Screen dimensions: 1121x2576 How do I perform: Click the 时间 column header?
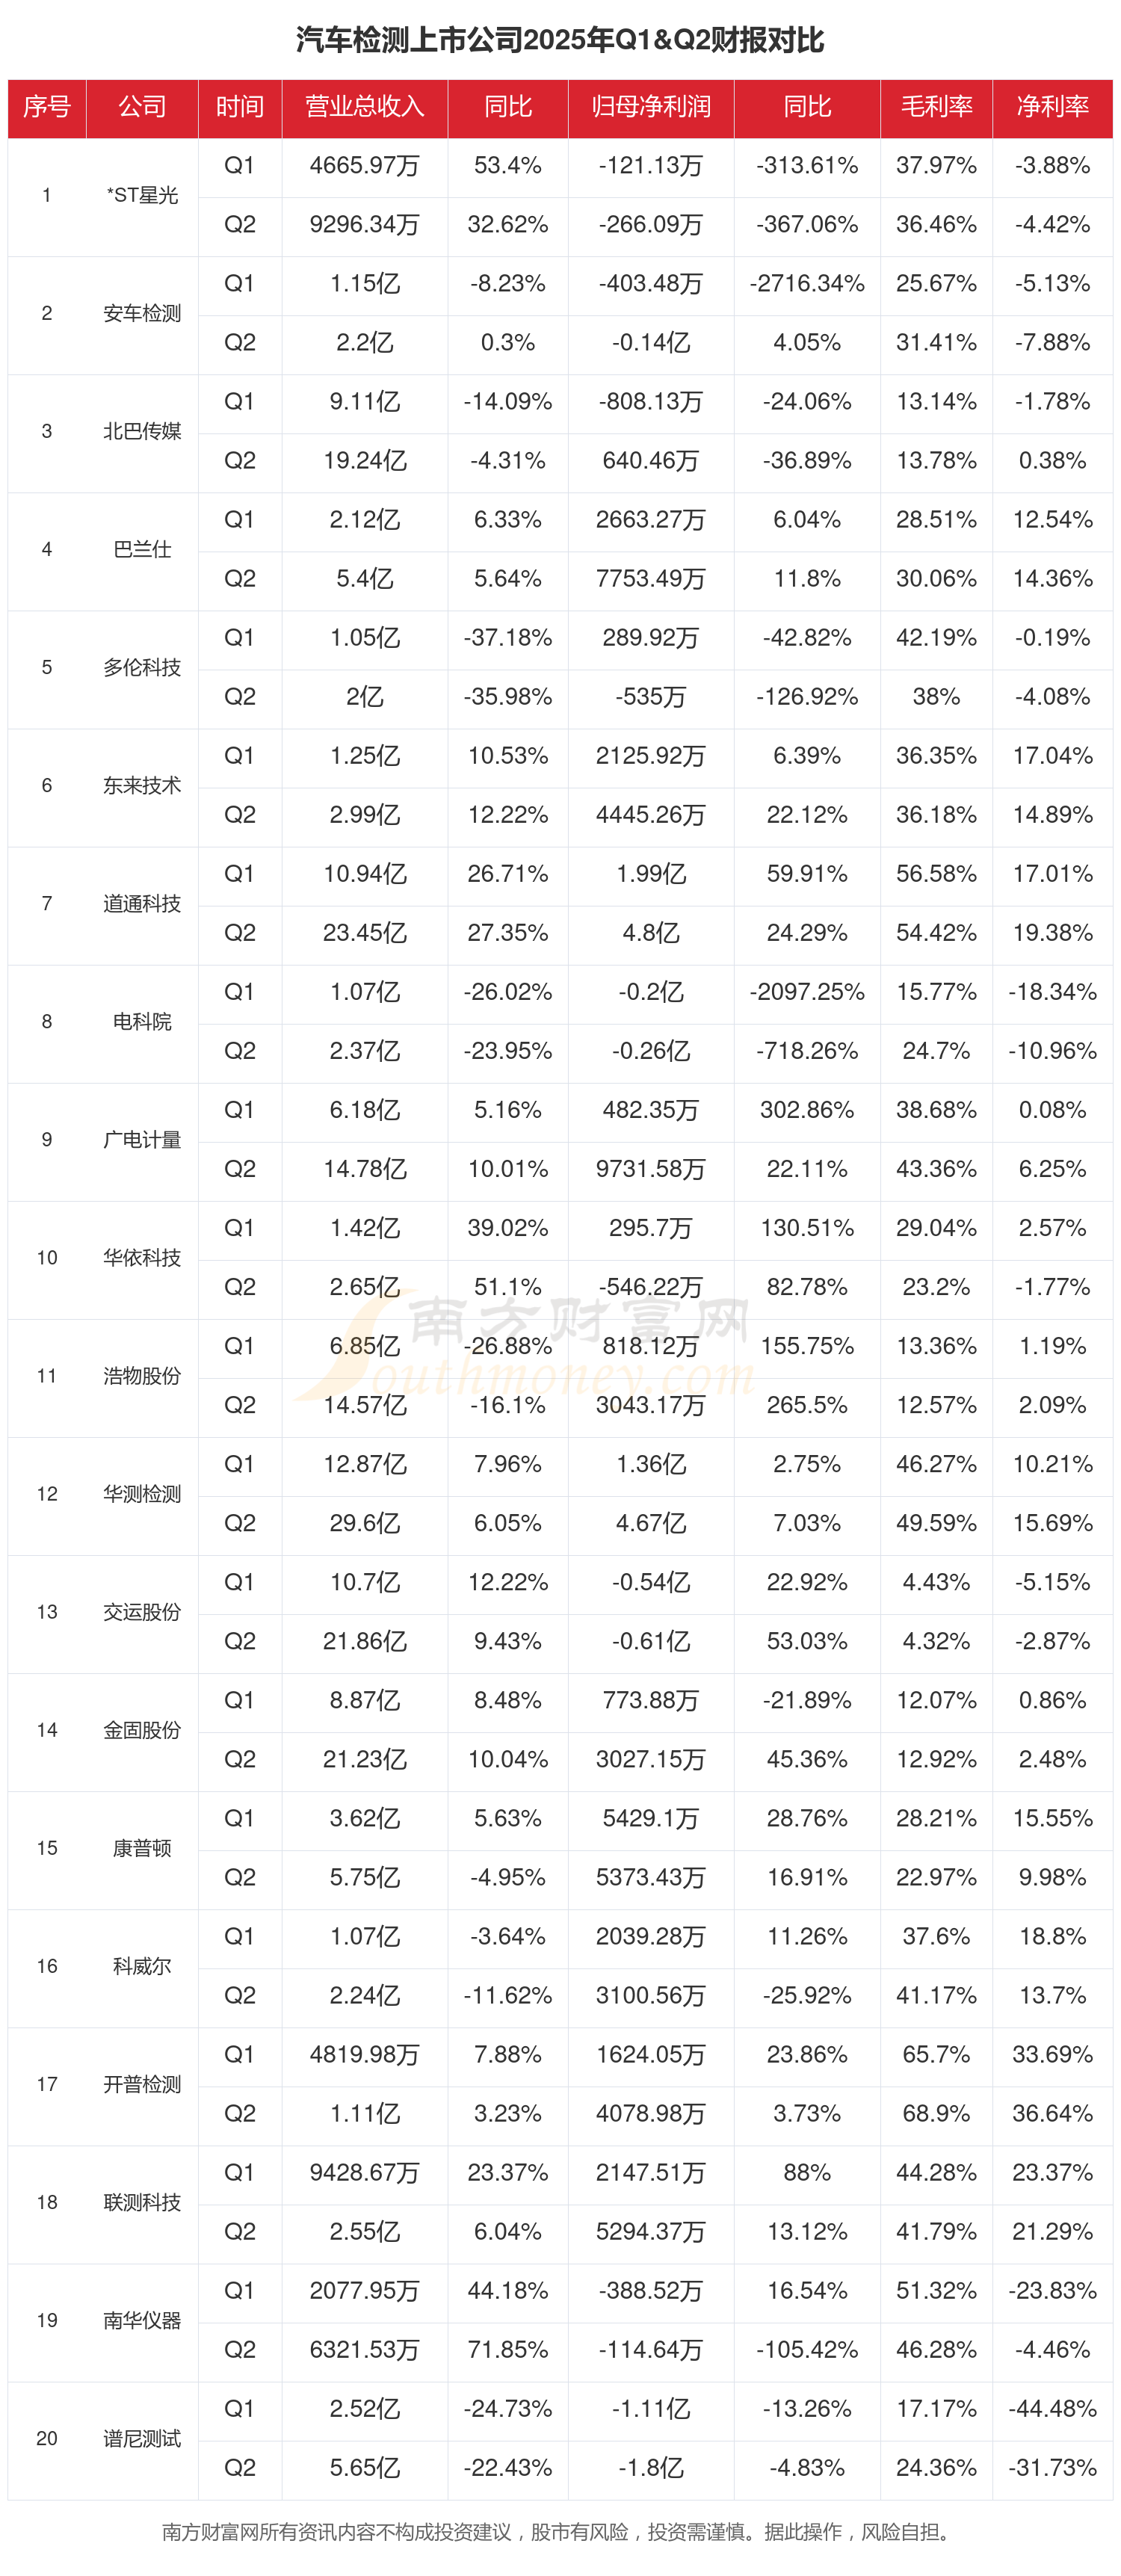pos(239,107)
